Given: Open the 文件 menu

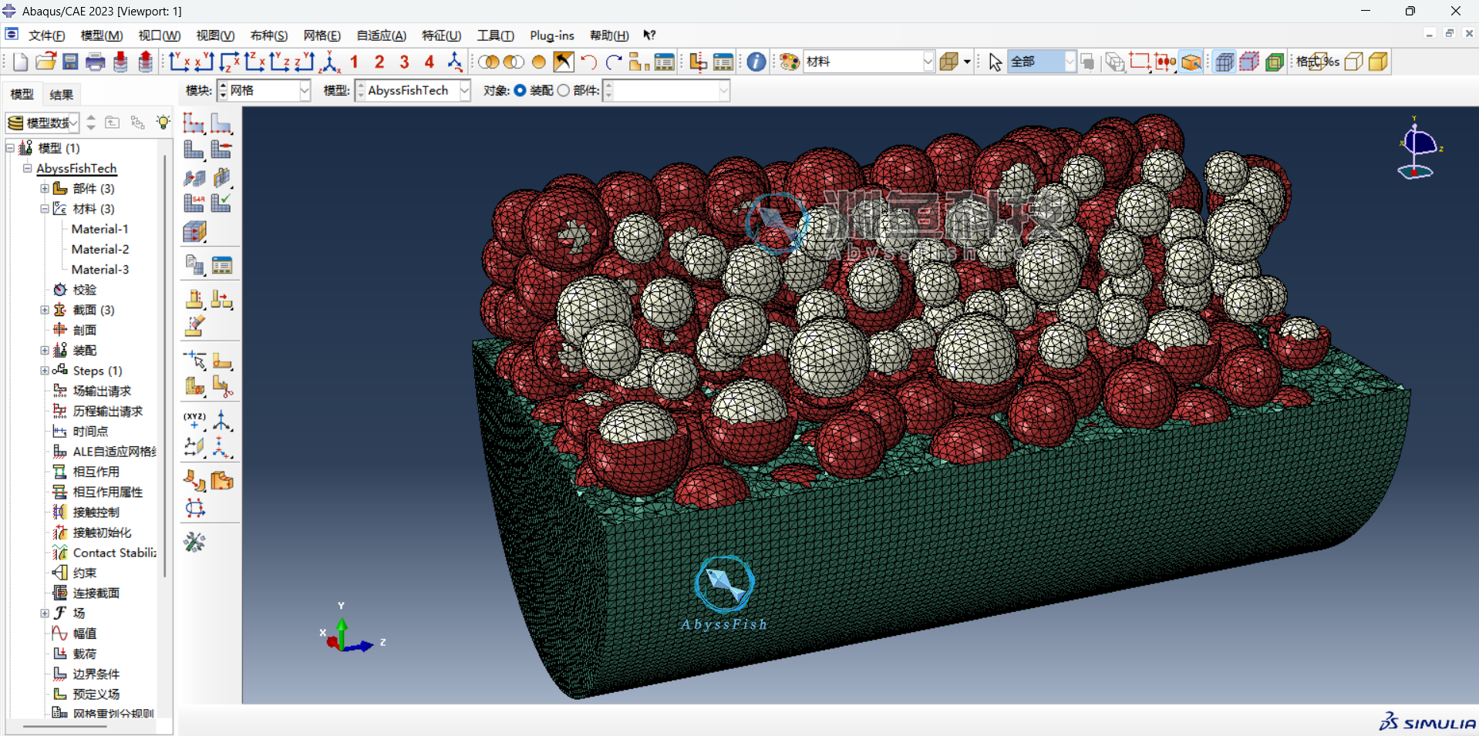Looking at the screenshot, I should point(46,35).
